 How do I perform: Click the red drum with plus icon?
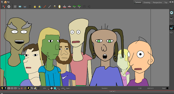coord(64,7)
